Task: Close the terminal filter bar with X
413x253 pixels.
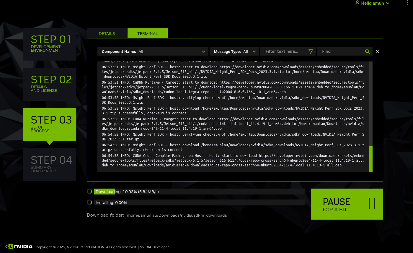Action: [377, 51]
